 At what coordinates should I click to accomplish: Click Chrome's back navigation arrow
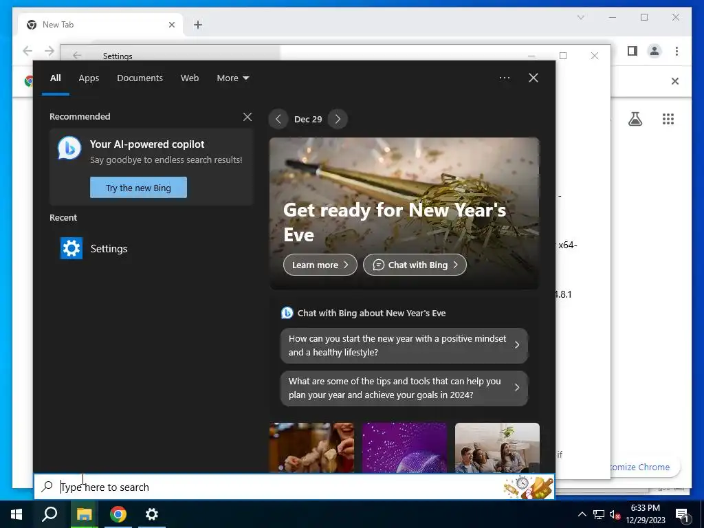click(27, 51)
